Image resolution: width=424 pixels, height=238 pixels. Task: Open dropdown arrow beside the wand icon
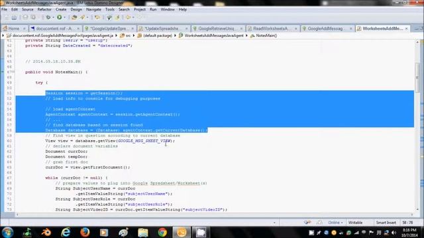point(87,18)
